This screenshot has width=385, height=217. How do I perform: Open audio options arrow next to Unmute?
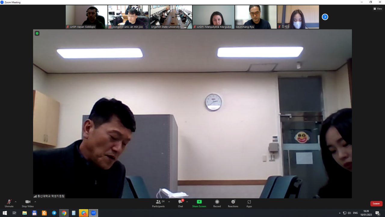click(x=16, y=202)
